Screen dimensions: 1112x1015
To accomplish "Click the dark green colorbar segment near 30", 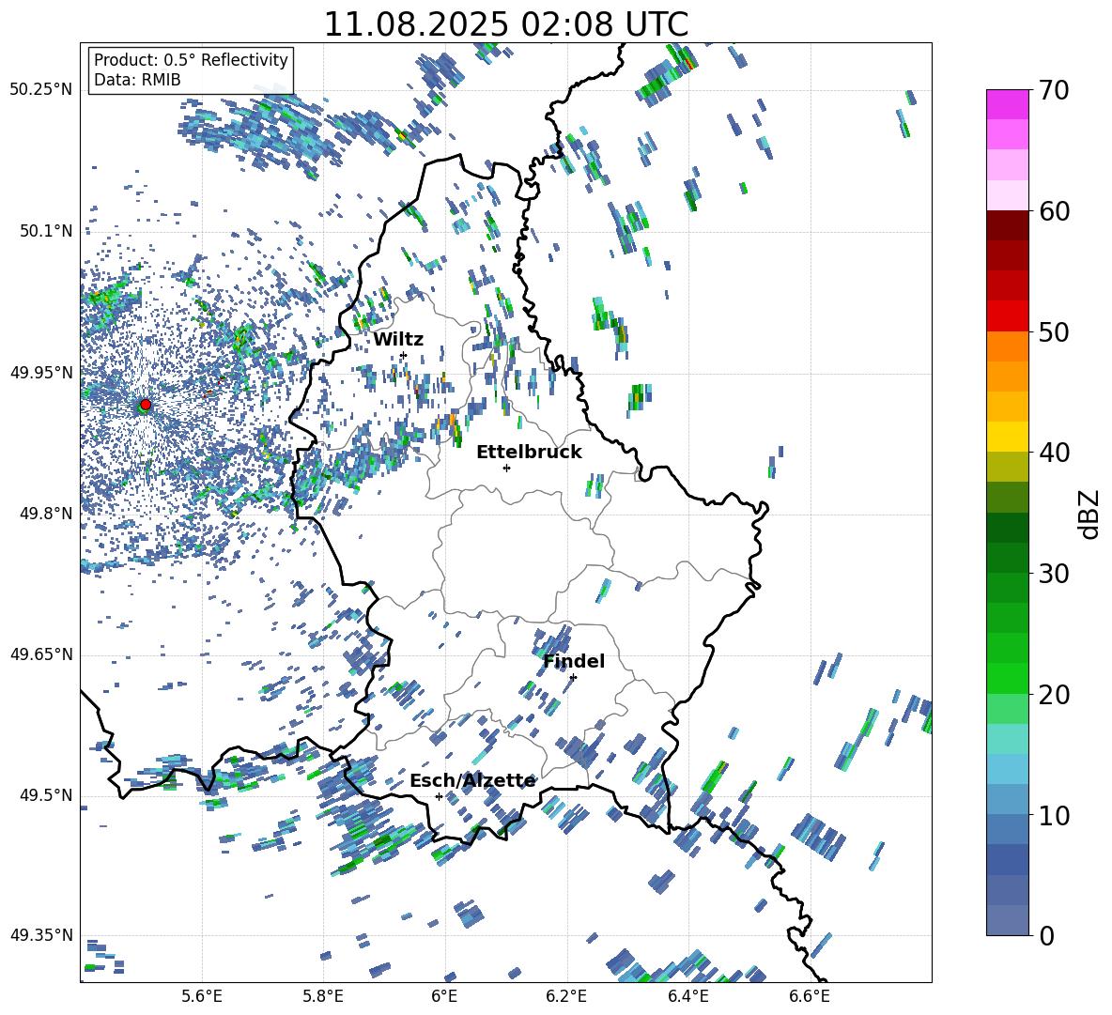I will [1008, 558].
